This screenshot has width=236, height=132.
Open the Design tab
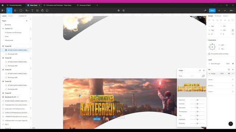tap(211, 16)
